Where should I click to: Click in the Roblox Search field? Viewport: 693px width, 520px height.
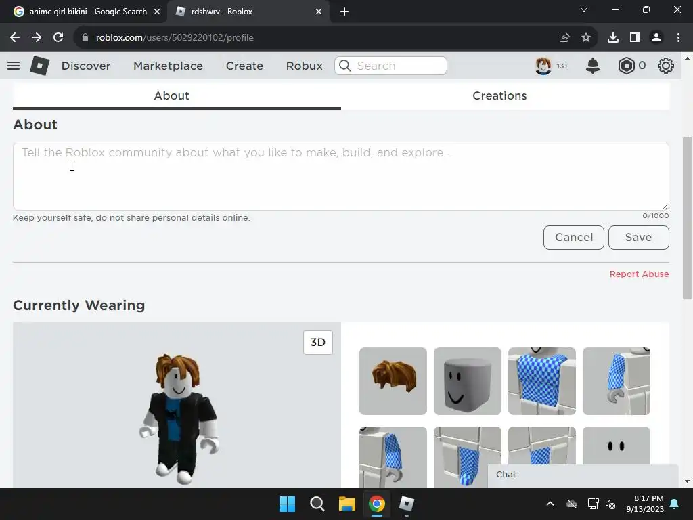390,66
